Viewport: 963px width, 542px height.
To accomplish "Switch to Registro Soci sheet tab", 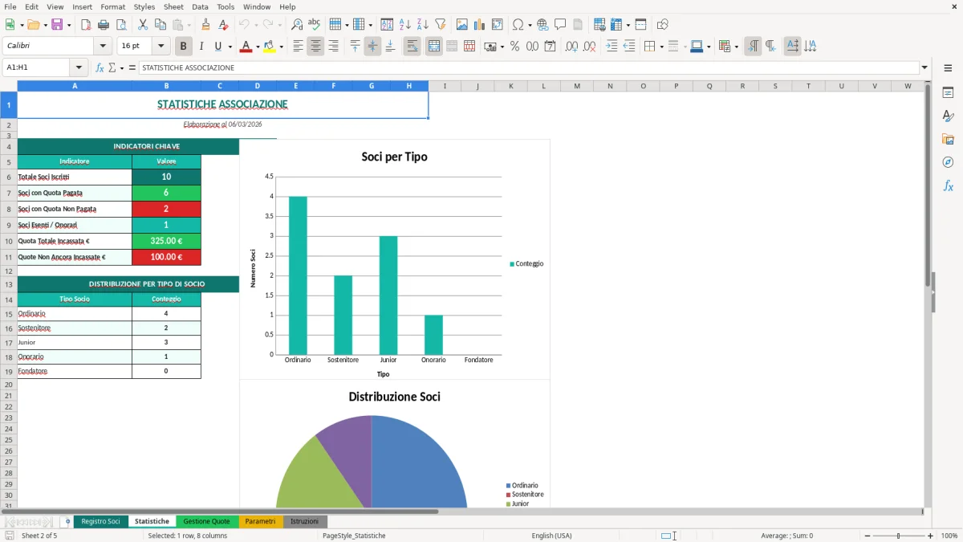I will pyautogui.click(x=100, y=522).
